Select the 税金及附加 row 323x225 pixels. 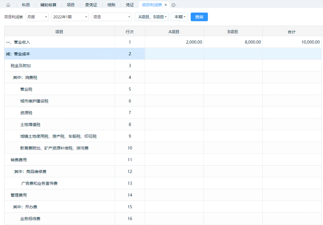pyautogui.click(x=163, y=66)
